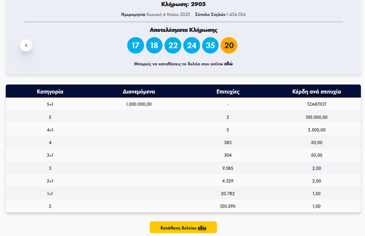365x236 pixels.
Task: Select the blue ball number 17
Action: (135, 45)
